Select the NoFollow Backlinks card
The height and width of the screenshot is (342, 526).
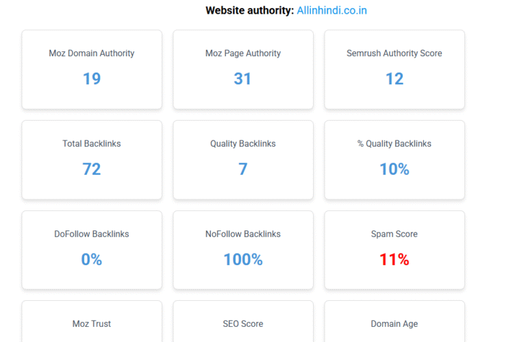(243, 250)
